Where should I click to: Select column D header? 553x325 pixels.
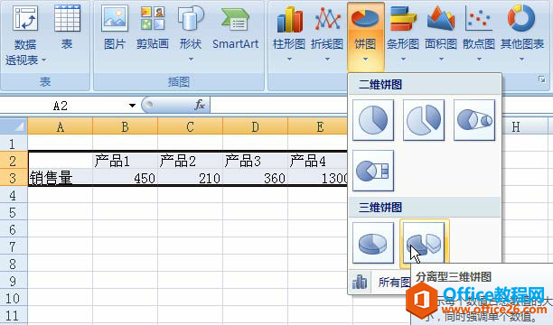tap(255, 126)
